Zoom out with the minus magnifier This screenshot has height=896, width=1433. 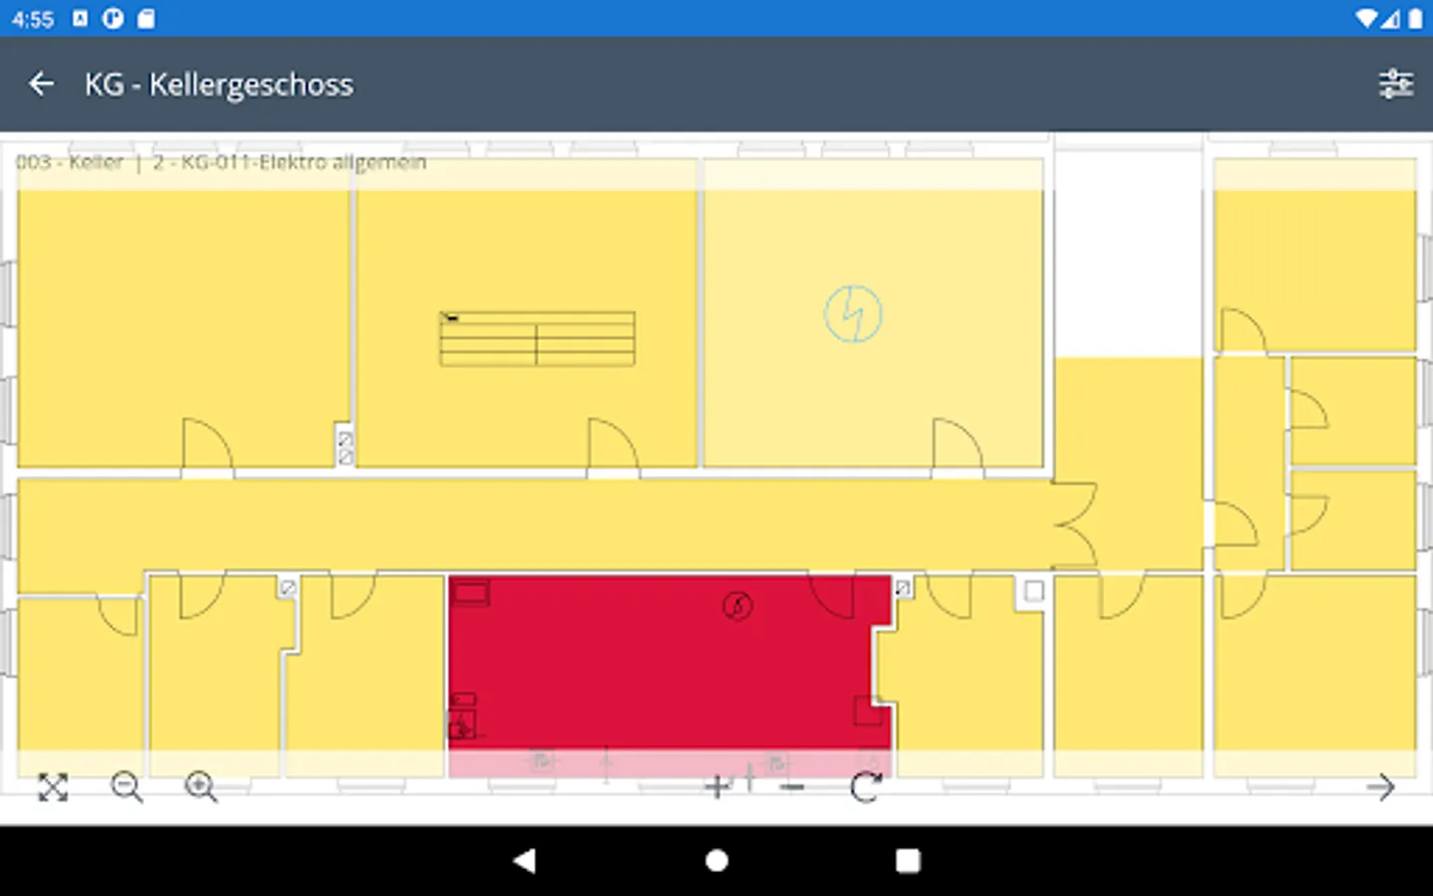coord(126,787)
